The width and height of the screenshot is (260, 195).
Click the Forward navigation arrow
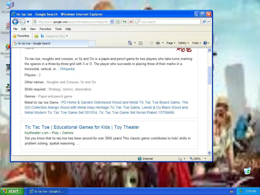click(x=22, y=22)
